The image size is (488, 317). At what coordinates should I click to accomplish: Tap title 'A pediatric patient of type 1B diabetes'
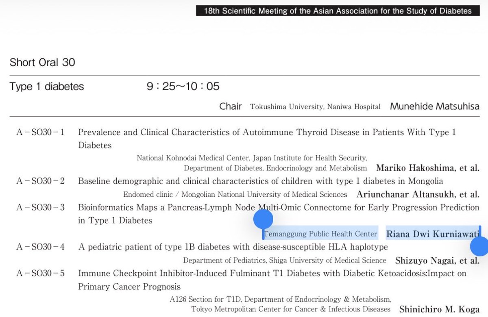233,247
